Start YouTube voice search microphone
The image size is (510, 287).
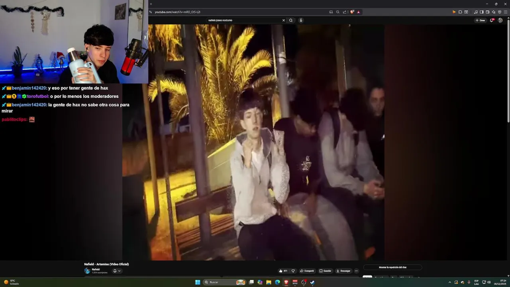click(301, 20)
